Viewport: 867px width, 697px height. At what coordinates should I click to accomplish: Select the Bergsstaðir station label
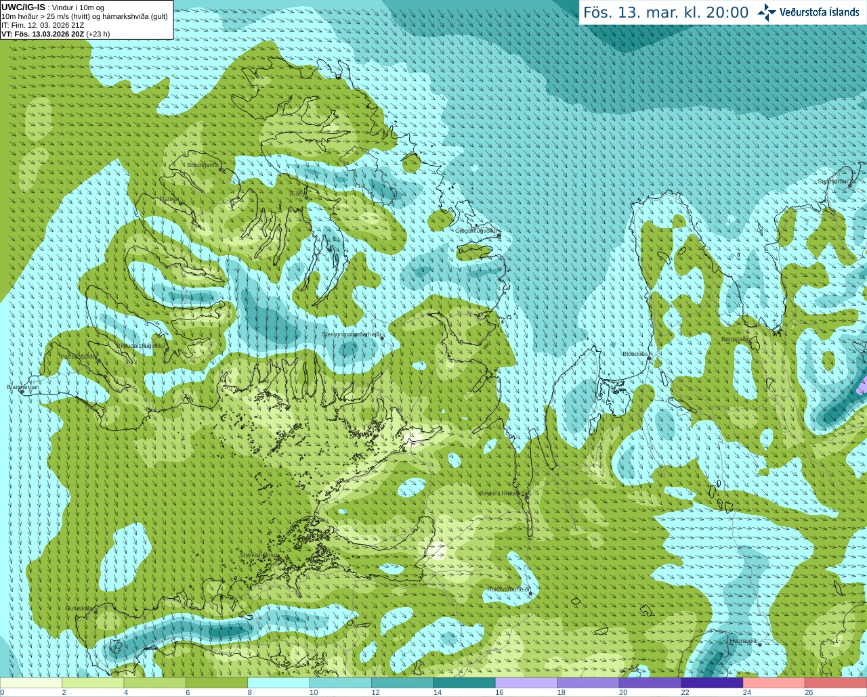[x=735, y=339]
